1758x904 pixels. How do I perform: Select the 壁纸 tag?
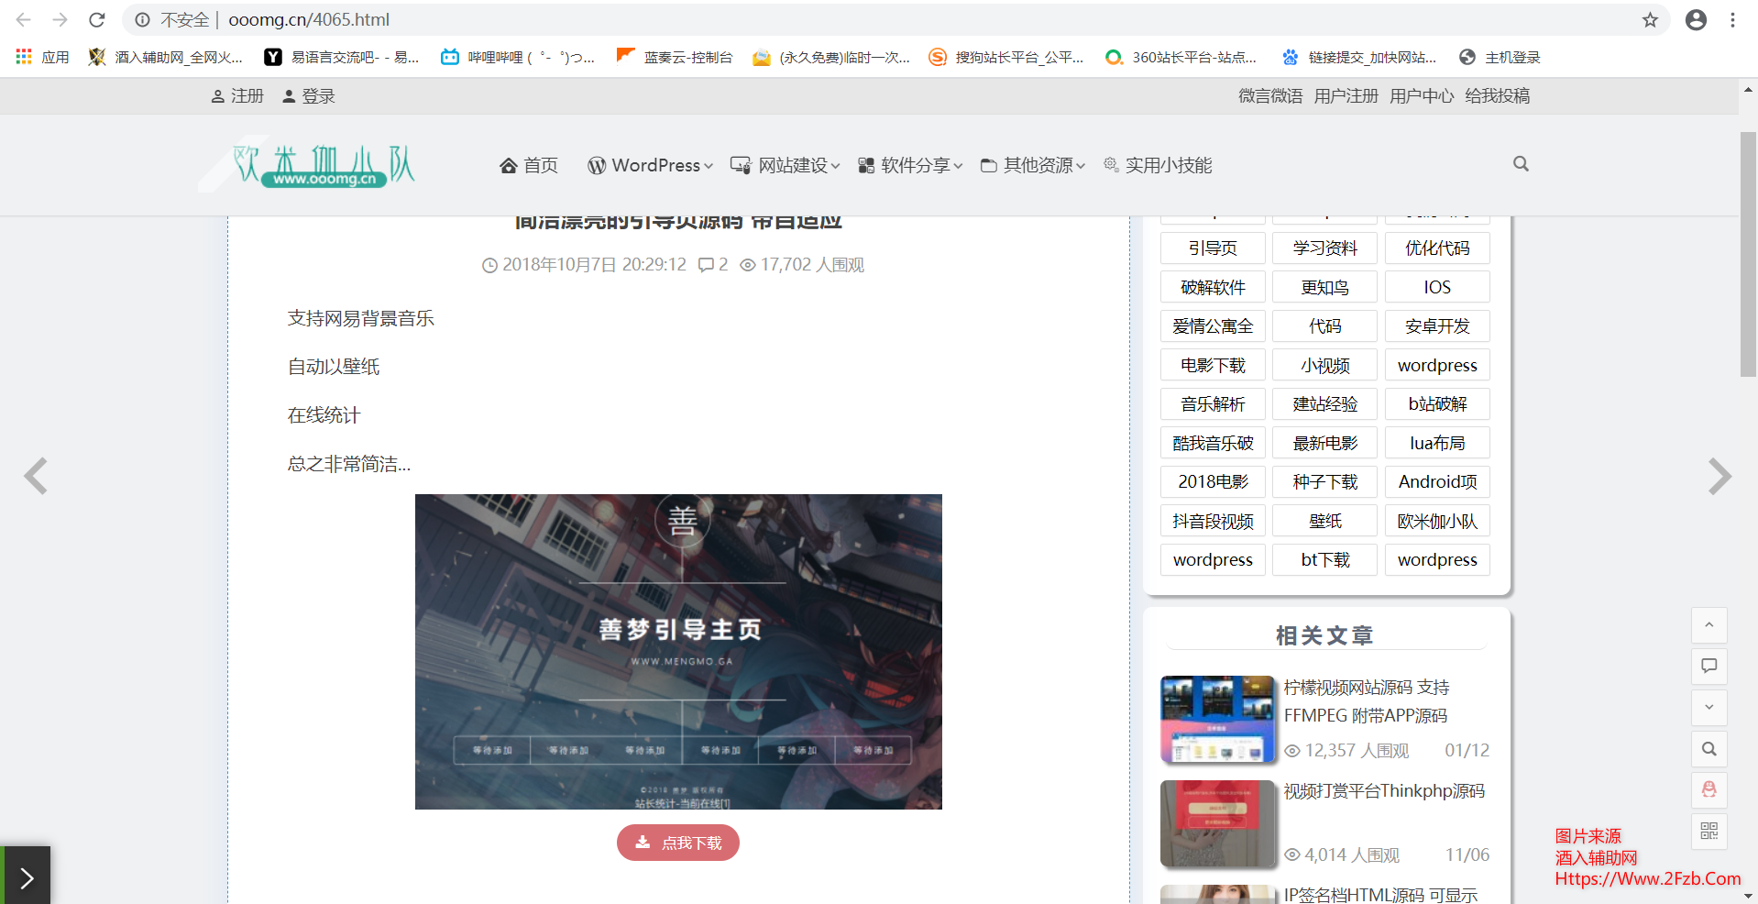click(x=1325, y=521)
